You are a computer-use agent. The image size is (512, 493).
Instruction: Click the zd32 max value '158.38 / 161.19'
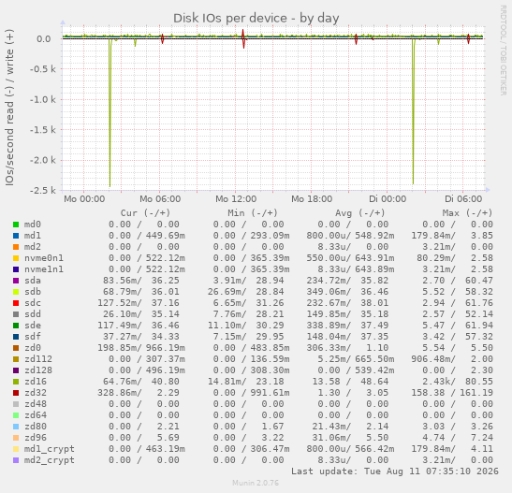tap(452, 393)
